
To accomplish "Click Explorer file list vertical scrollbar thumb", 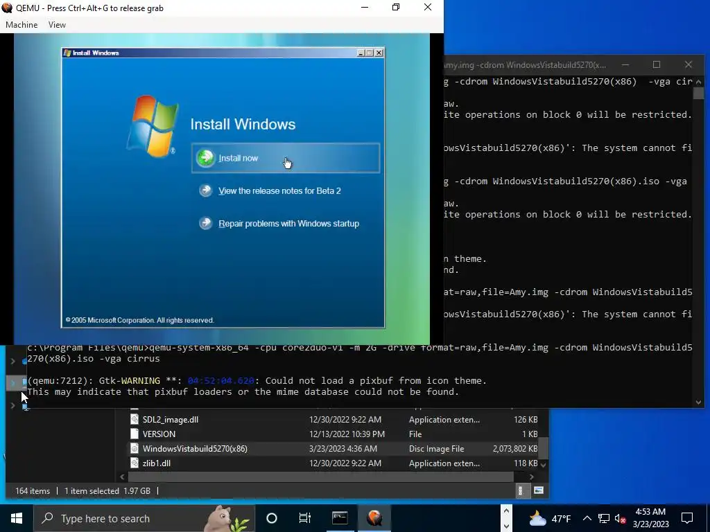I will (544, 448).
